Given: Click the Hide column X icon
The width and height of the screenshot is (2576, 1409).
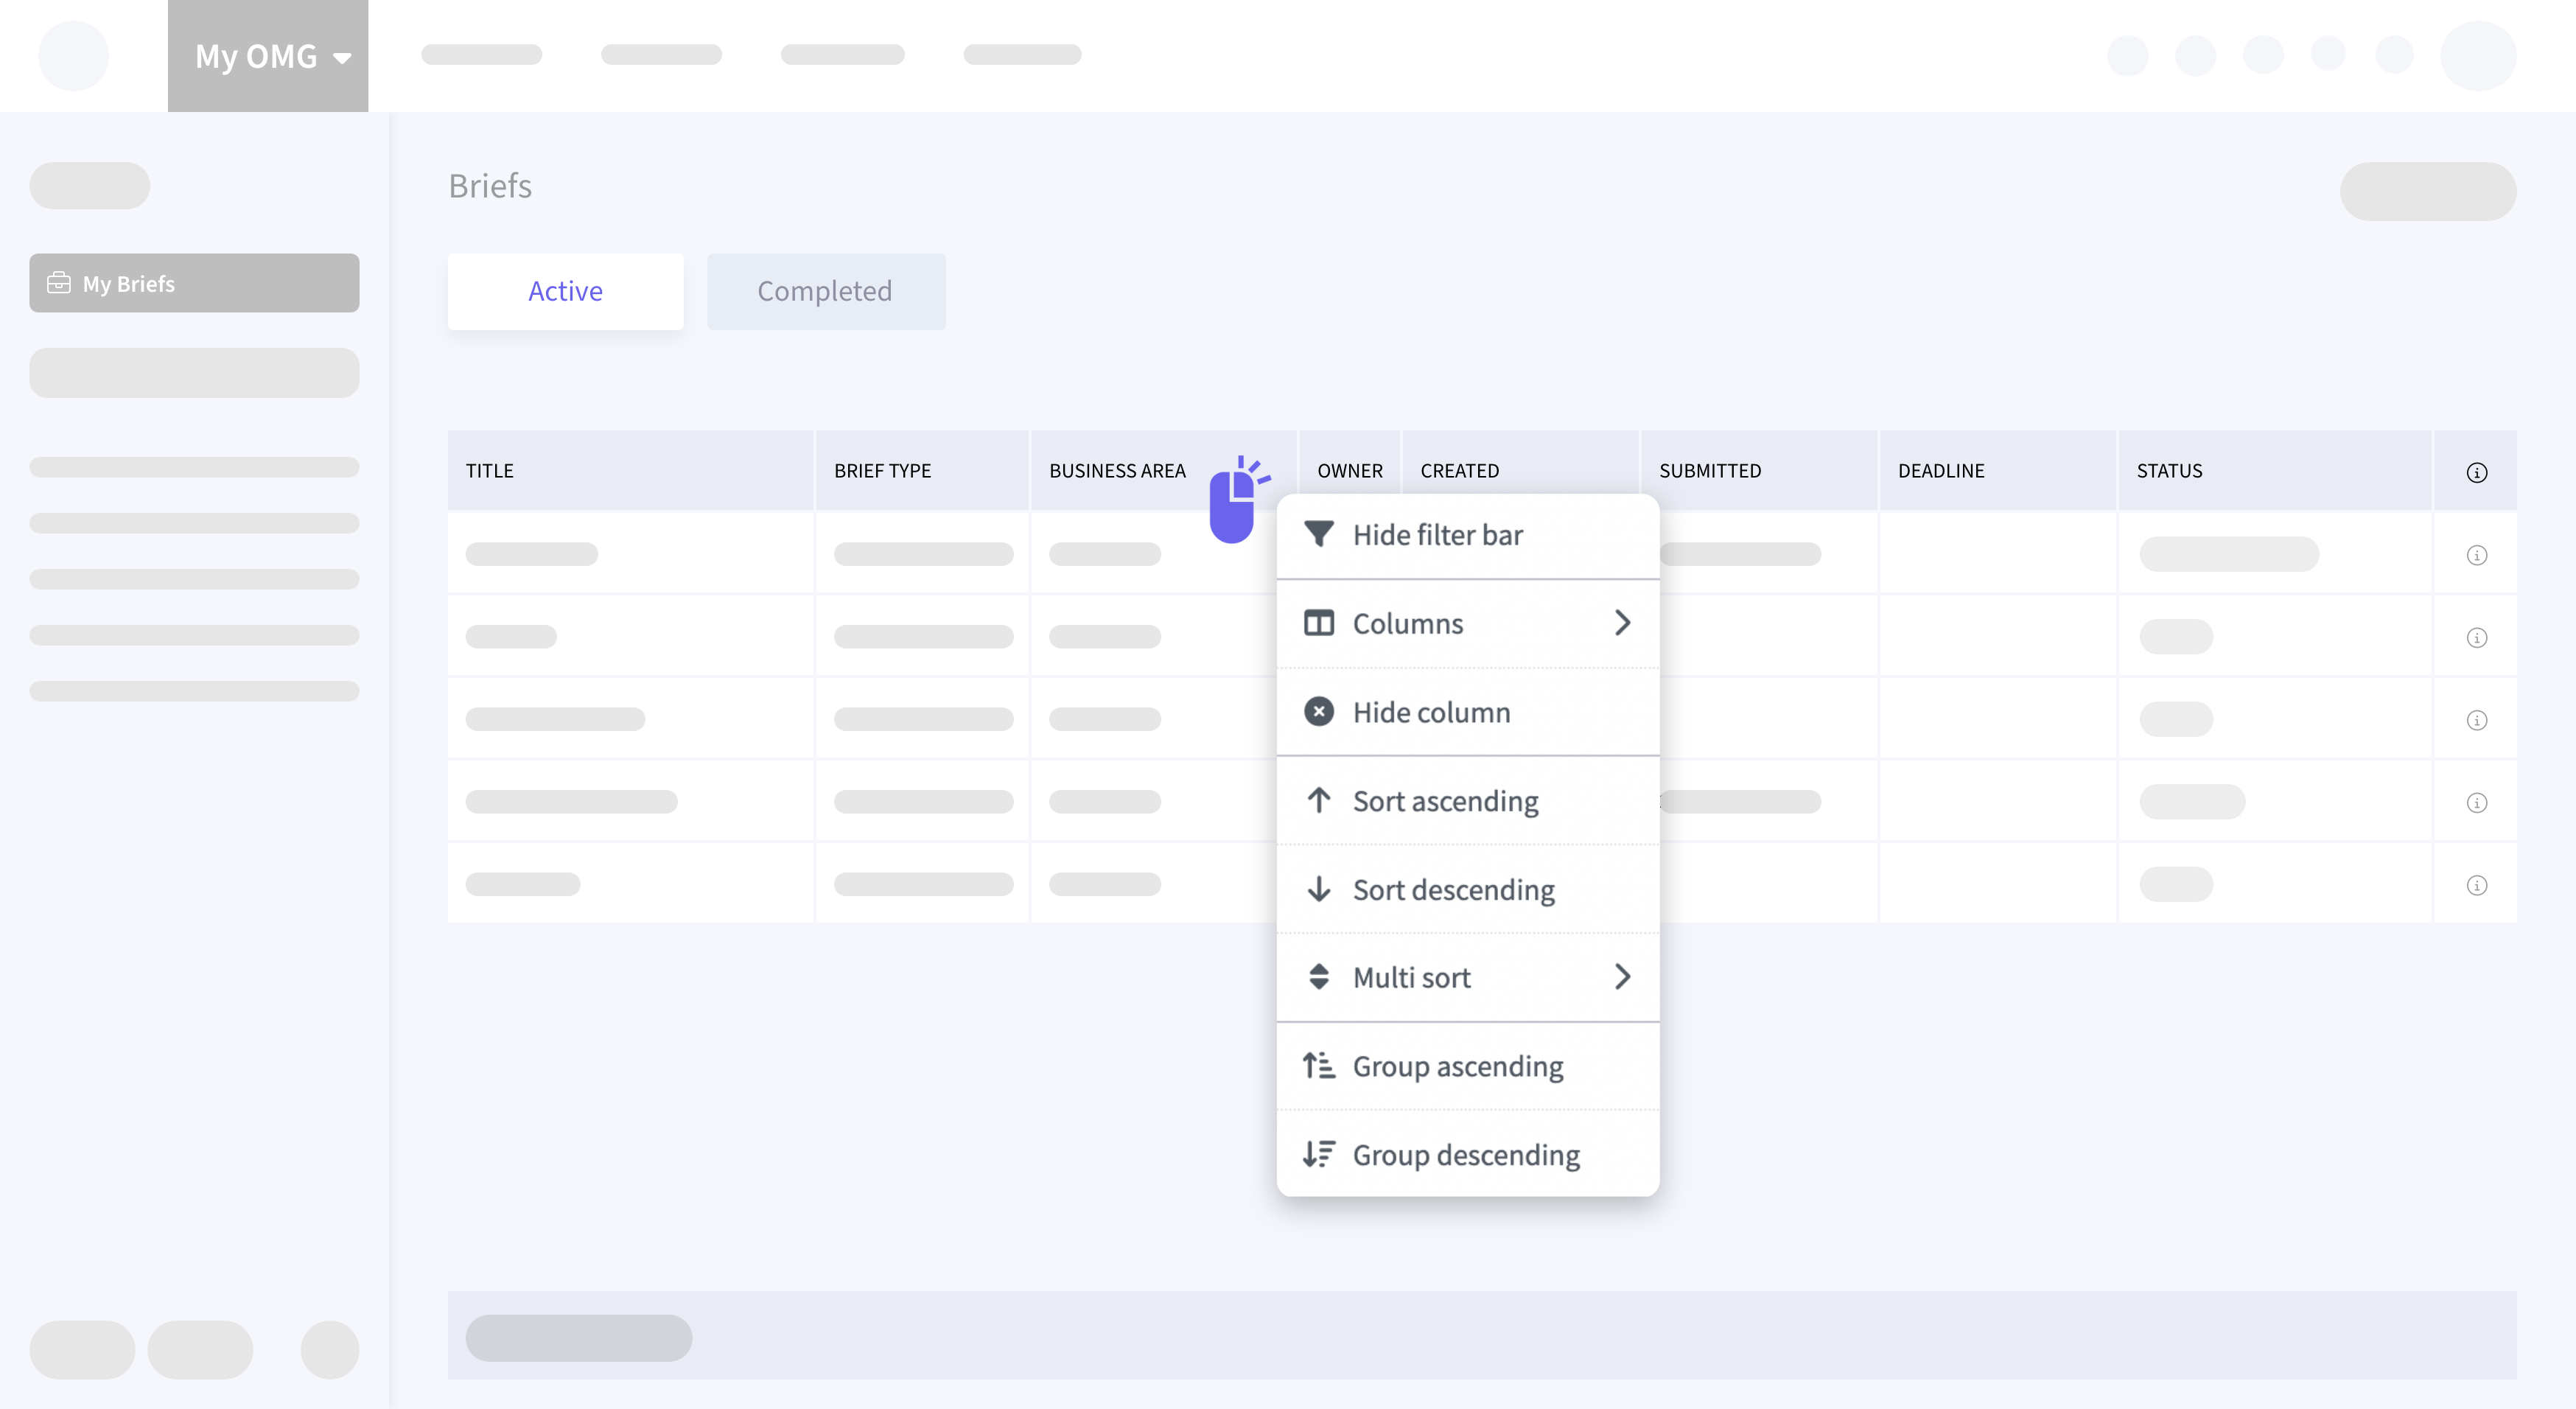Looking at the screenshot, I should click(1318, 711).
